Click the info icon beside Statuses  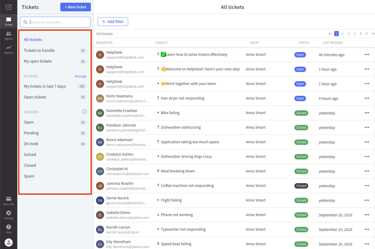[84, 112]
